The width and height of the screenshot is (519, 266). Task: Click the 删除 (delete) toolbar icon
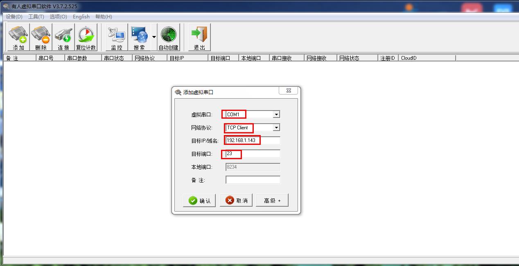pyautogui.click(x=41, y=38)
